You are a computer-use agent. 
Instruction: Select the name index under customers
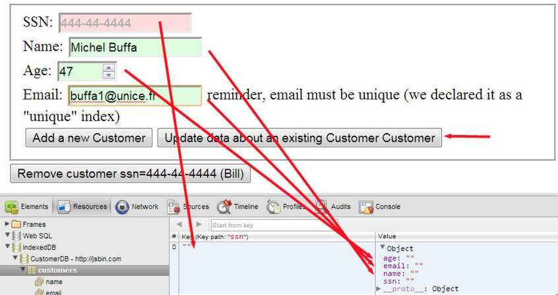(x=54, y=281)
